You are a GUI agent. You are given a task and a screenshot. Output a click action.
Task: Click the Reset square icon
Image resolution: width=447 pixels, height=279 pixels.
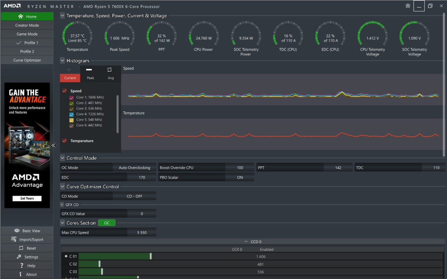(x=21, y=248)
